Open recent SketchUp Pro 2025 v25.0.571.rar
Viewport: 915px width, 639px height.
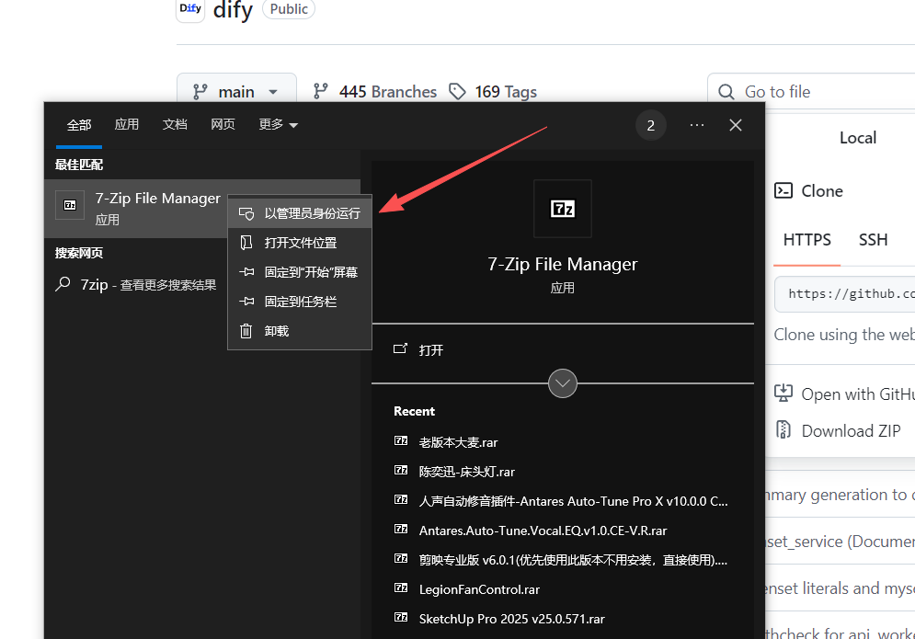coord(512,619)
